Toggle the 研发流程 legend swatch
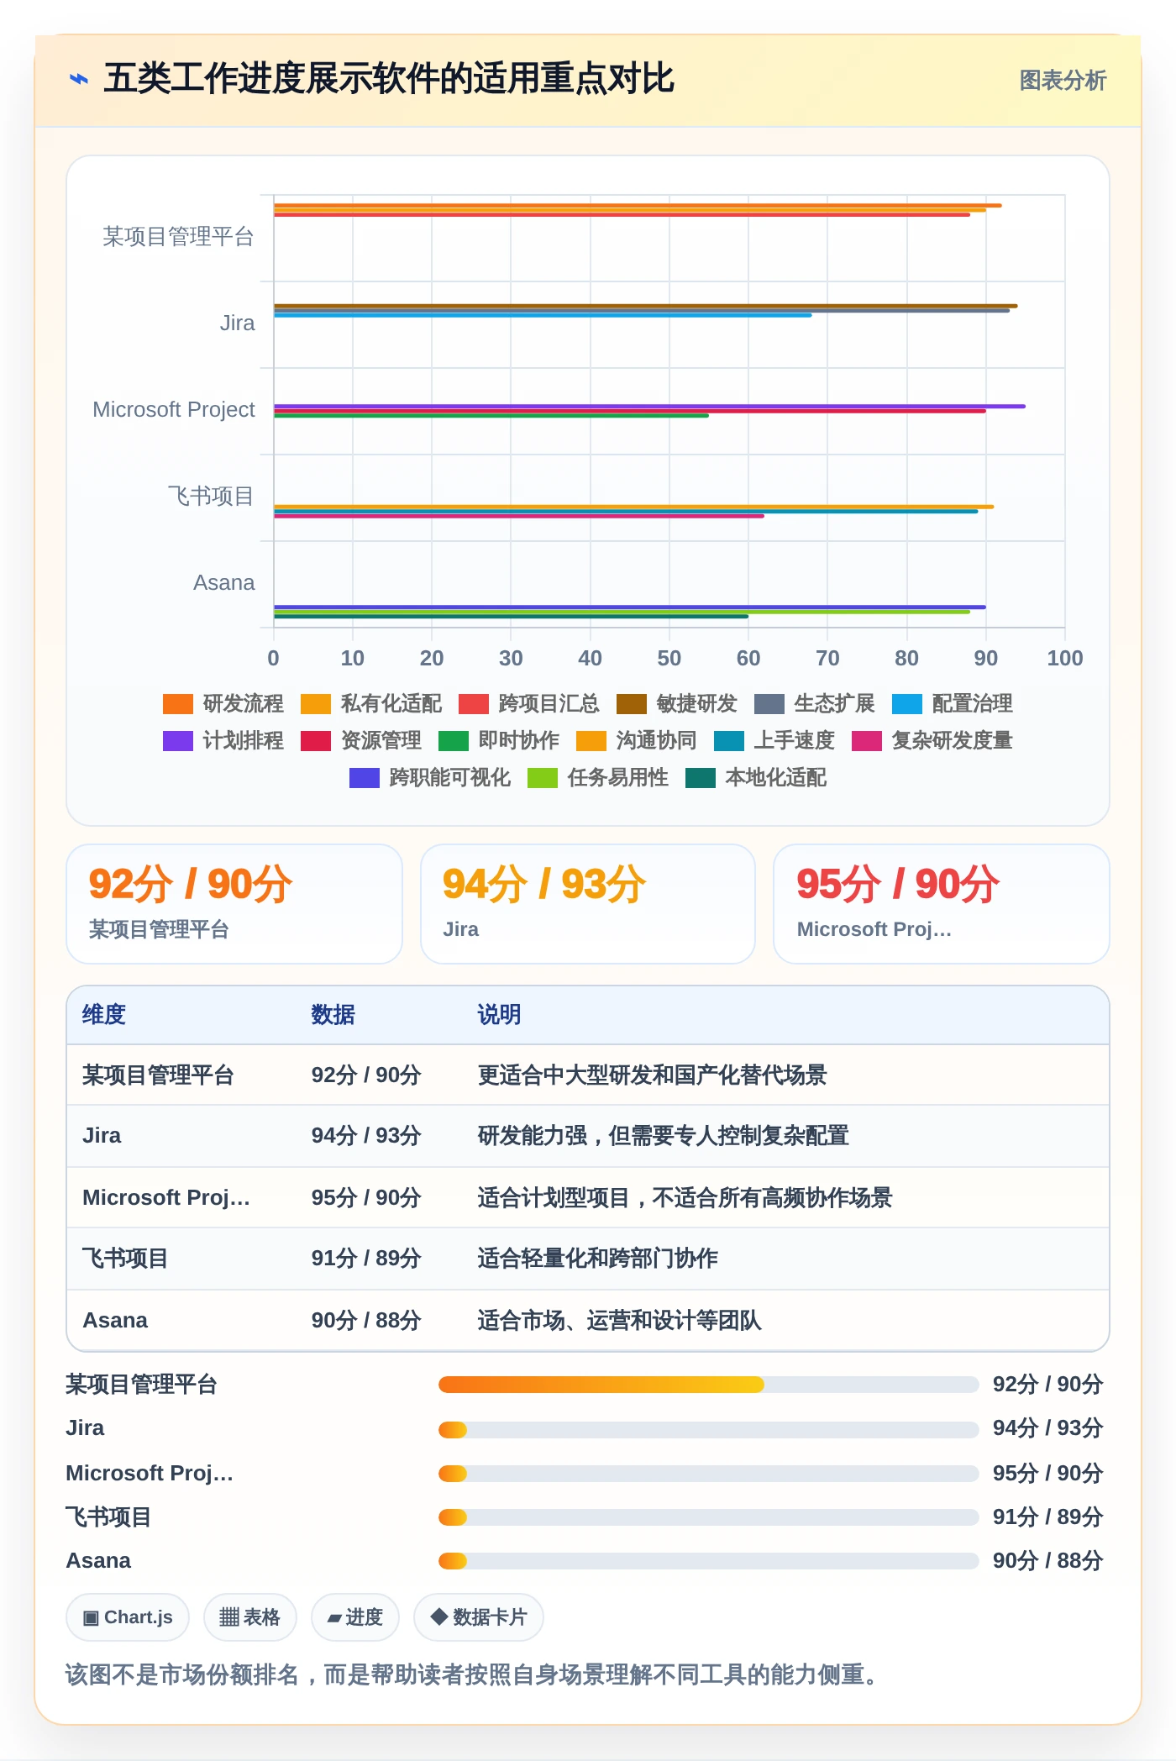This screenshot has height=1761, width=1176. pos(178,703)
